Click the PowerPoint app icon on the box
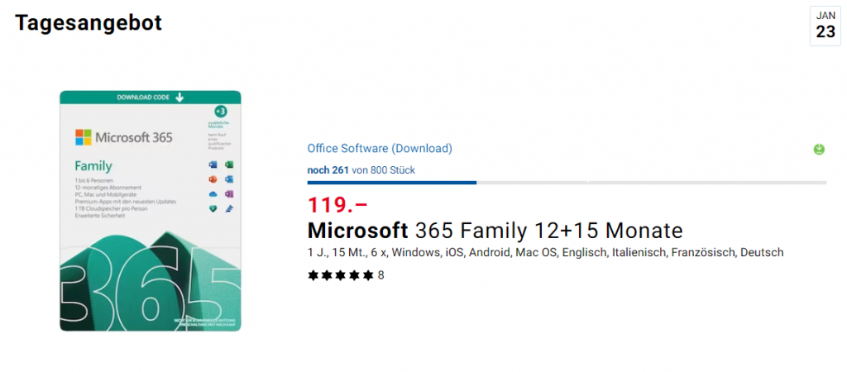The width and height of the screenshot is (847, 372). [213, 179]
